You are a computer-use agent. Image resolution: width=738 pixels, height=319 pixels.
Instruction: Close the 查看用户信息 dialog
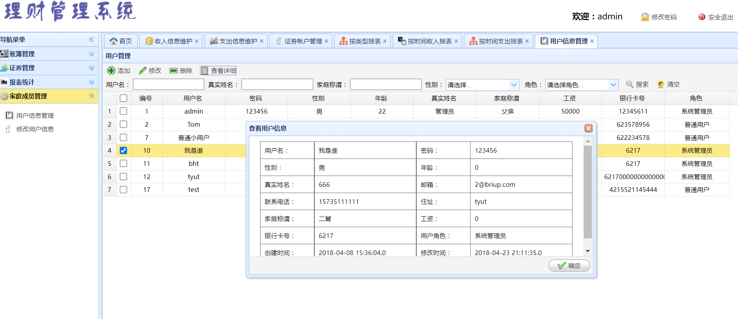(x=588, y=128)
